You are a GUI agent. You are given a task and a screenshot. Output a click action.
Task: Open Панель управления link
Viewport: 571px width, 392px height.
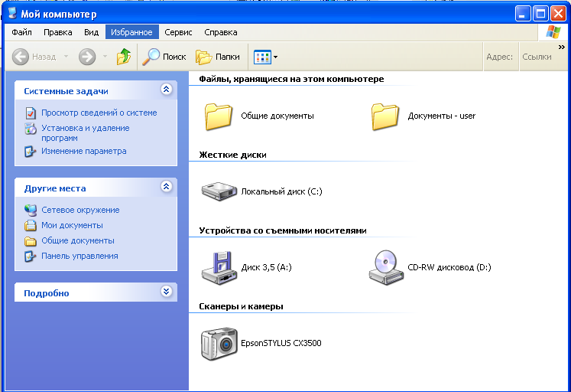pyautogui.click(x=79, y=256)
